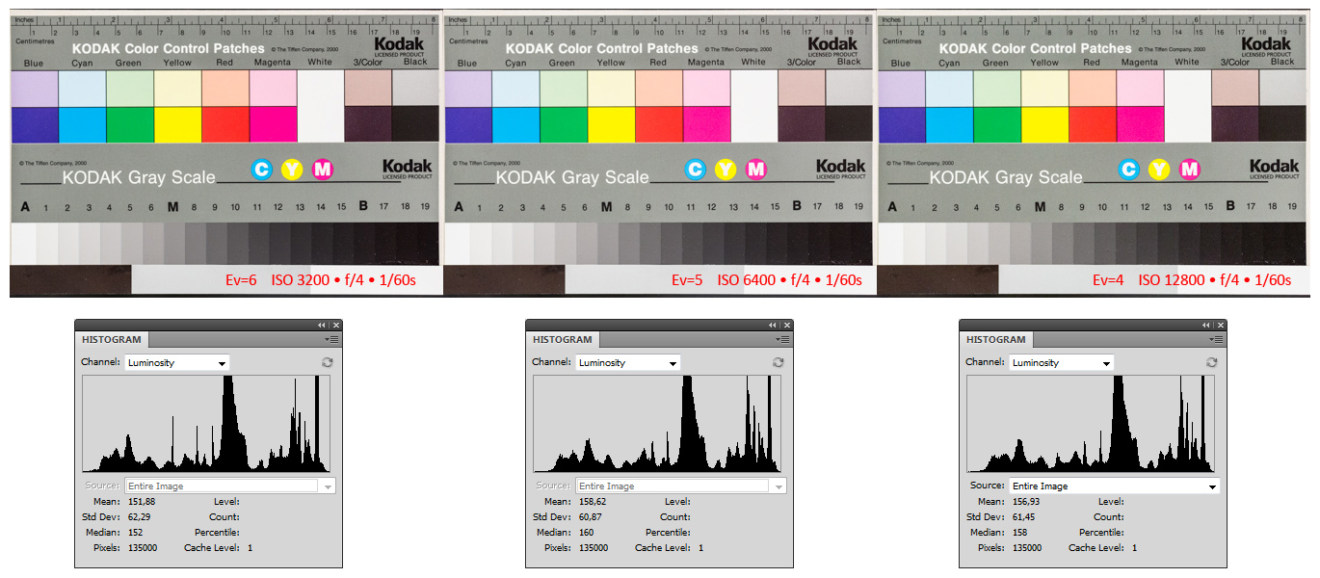Select HISTOGRAM tab in the Mean 151,88 panel

(112, 340)
